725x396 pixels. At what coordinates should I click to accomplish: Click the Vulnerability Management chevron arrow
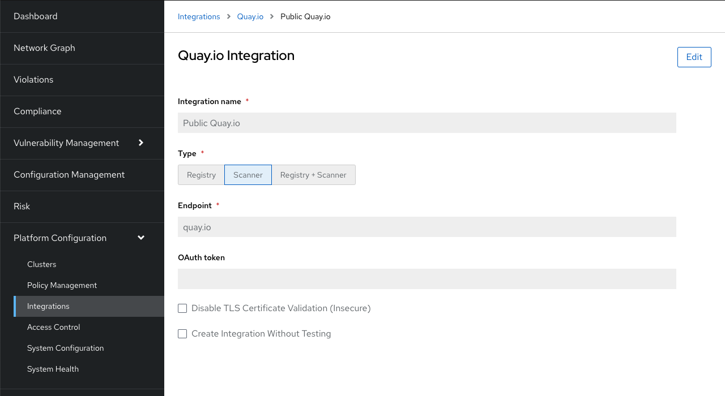click(141, 143)
